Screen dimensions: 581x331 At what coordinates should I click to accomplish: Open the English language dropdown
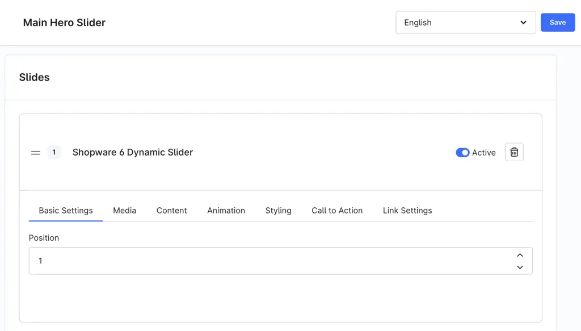465,23
